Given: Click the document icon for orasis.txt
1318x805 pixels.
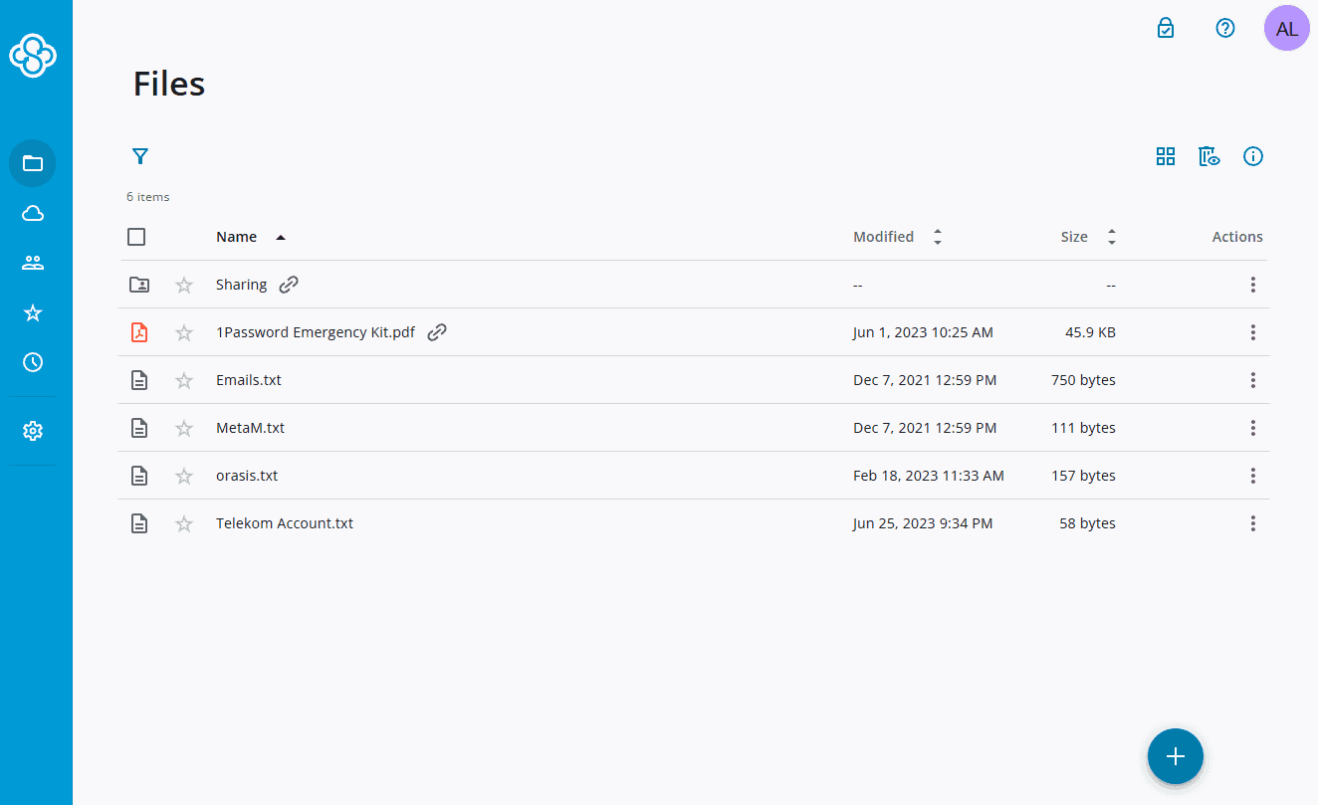Looking at the screenshot, I should click(x=139, y=476).
